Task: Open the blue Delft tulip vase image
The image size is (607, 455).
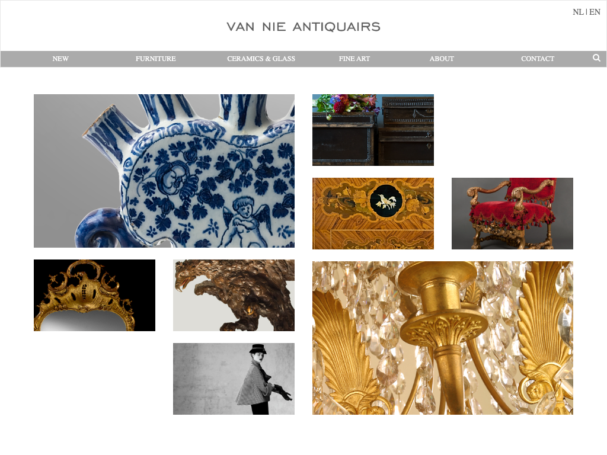Action: (164, 171)
